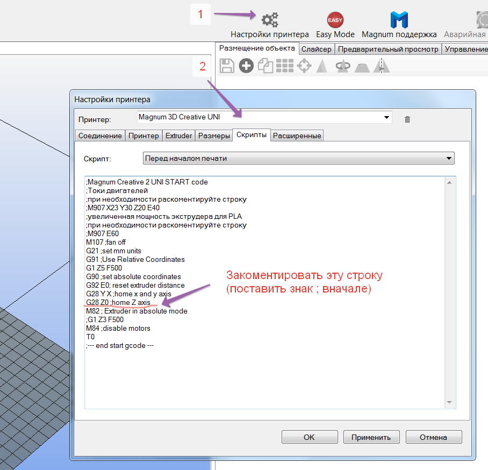Select the Скрипты tab
Screen dimensions: 488x470
point(252,135)
